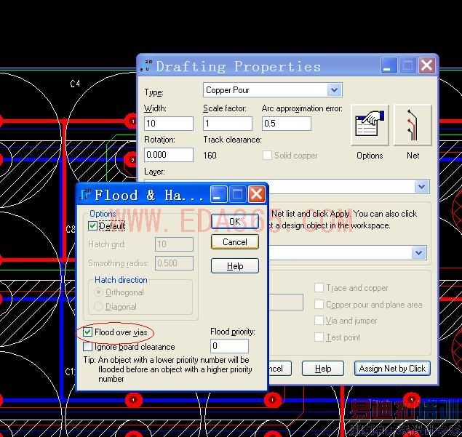Screen dimensions: 462x437
Task: Enable Ignore board clearance
Action: pyautogui.click(x=87, y=347)
